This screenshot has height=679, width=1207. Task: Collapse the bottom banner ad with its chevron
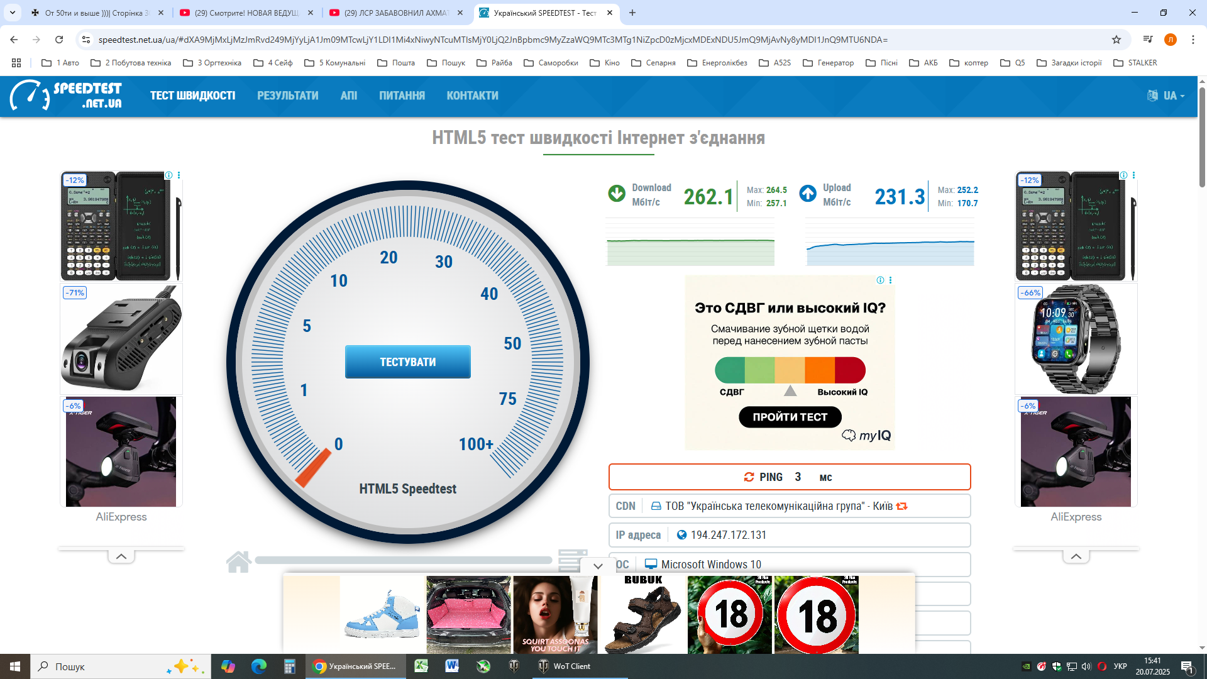[x=598, y=566]
